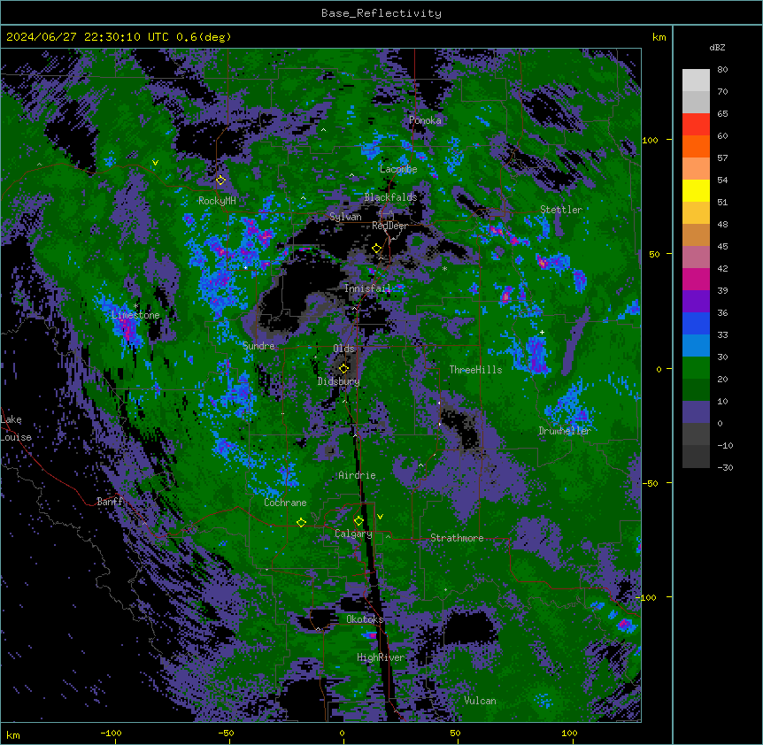Click the yellow diamond marker below RedDeer

[377, 249]
